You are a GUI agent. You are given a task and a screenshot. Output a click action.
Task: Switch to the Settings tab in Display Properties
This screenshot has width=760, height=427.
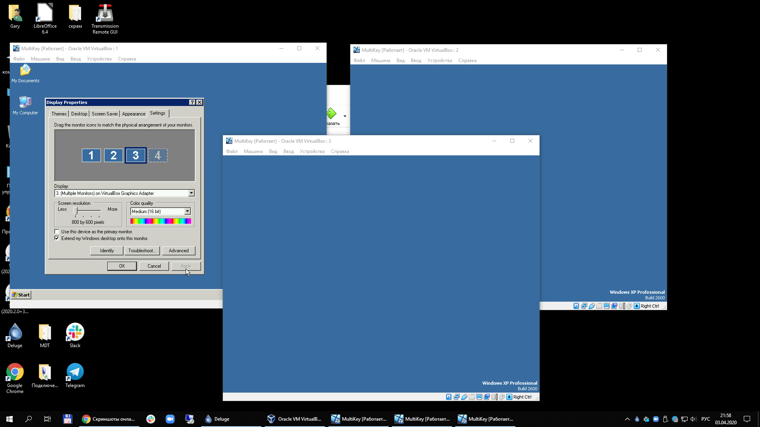tap(158, 113)
